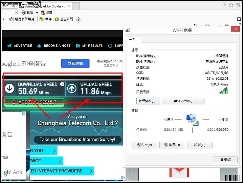Screen dimensions: 243x183
Task: Click the upload arrow circle icon
Action: click(72, 88)
